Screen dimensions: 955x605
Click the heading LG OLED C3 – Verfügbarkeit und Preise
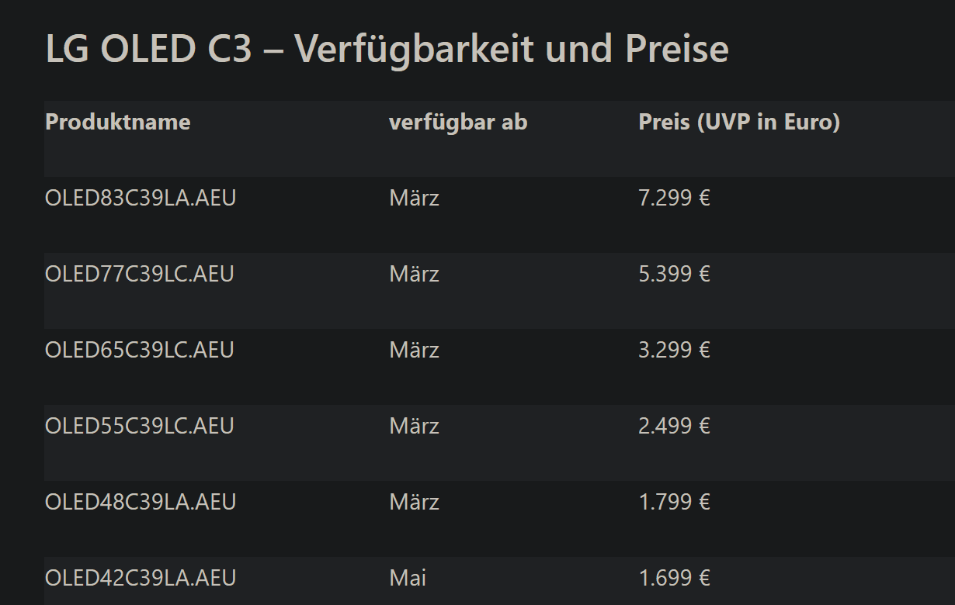pyautogui.click(x=387, y=50)
